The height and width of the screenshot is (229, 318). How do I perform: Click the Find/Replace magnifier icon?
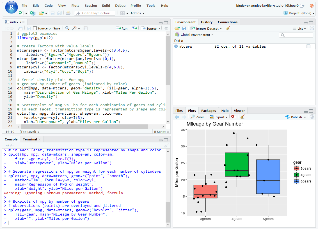point(67,28)
